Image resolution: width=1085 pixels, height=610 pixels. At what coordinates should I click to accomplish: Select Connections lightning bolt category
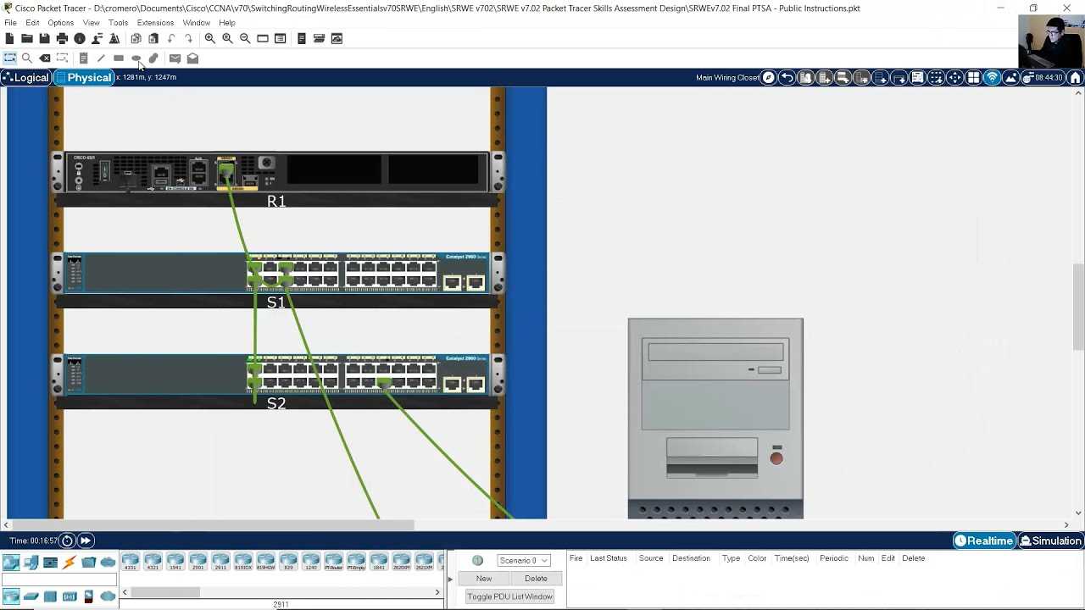70,563
